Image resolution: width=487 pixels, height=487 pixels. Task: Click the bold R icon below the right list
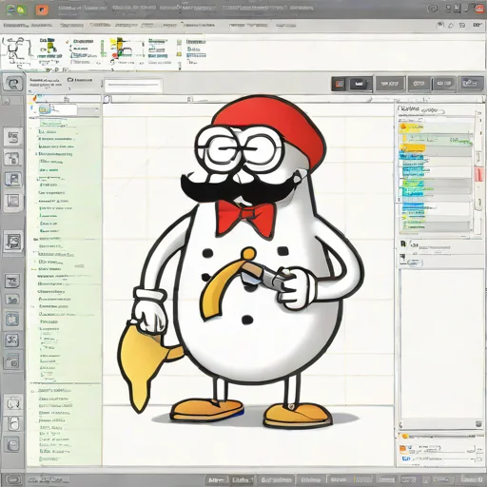click(x=403, y=243)
